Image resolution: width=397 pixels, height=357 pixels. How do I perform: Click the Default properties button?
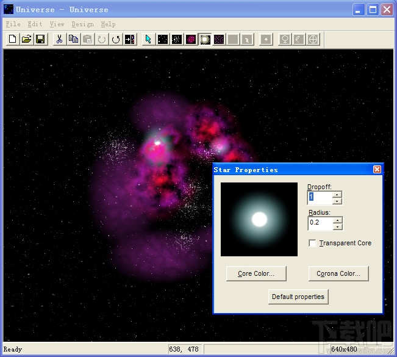tap(299, 297)
